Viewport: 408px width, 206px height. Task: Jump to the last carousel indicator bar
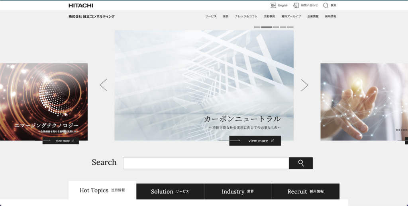point(290,27)
